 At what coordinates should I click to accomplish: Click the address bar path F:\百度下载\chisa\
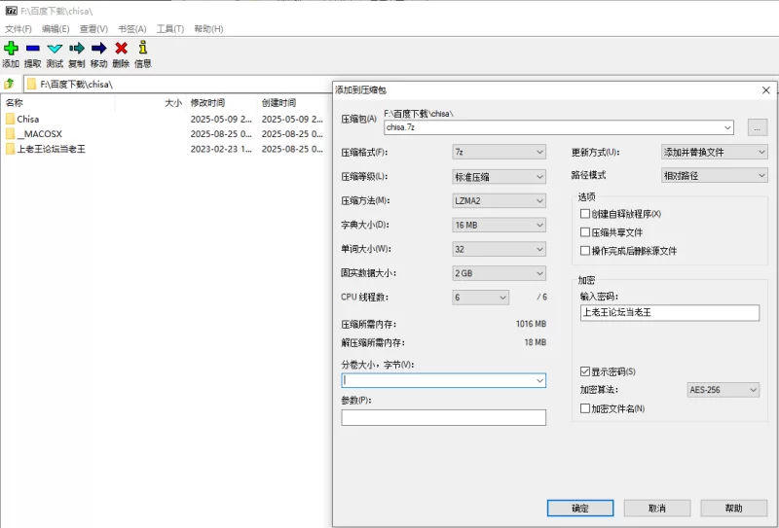click(x=77, y=85)
